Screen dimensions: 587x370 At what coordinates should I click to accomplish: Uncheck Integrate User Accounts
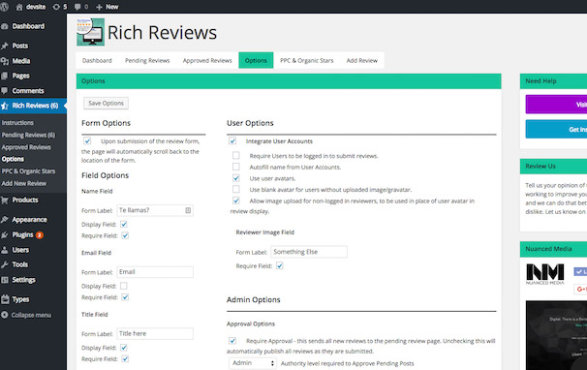pyautogui.click(x=232, y=140)
